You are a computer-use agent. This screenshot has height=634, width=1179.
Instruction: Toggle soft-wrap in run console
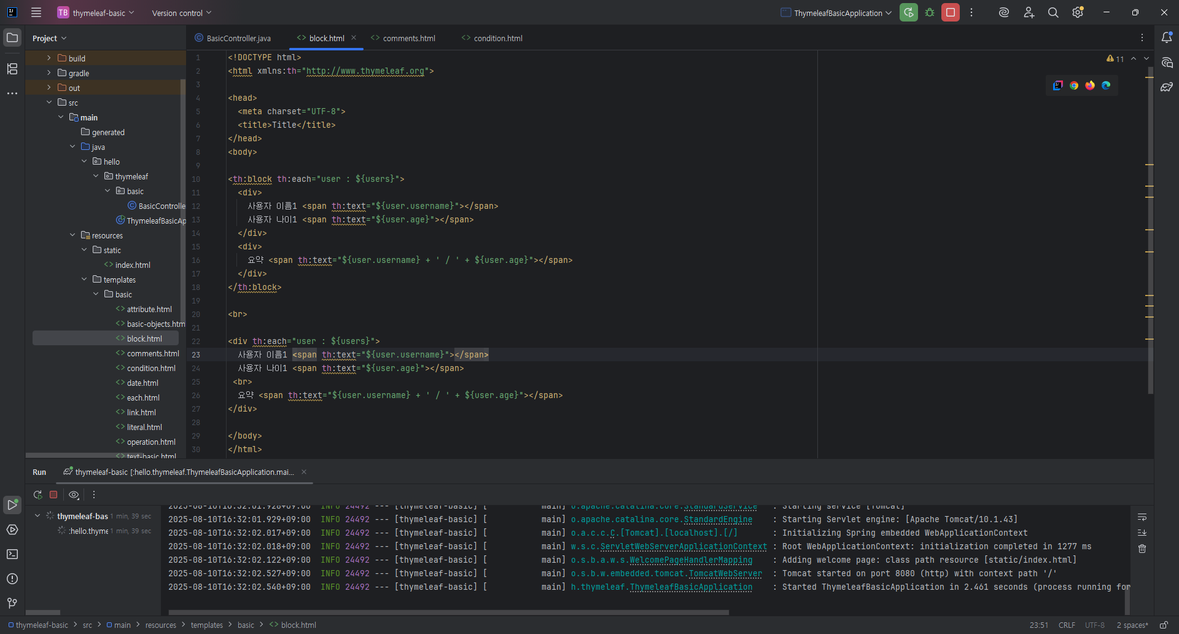pos(1142,517)
